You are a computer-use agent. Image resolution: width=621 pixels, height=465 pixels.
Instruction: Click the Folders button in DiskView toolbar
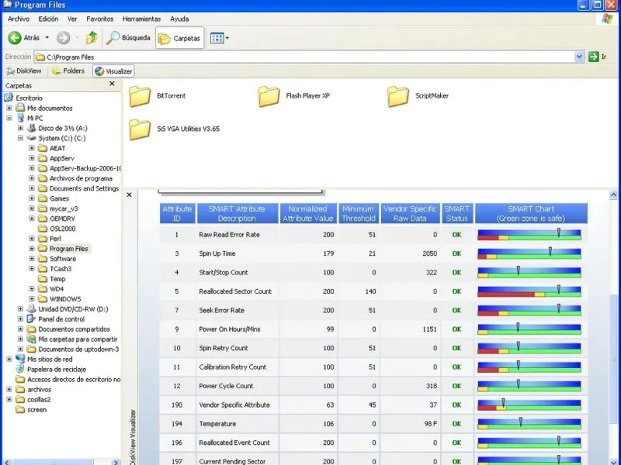(68, 71)
